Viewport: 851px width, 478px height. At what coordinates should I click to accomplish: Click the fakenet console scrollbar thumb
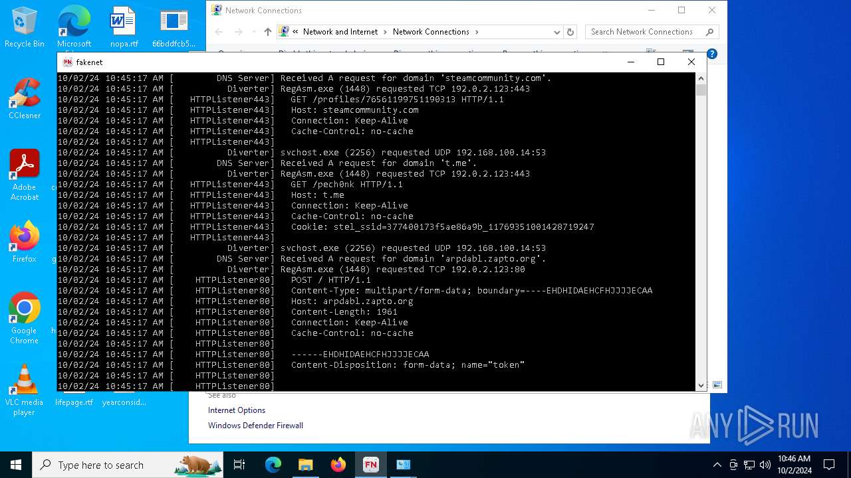701,90
